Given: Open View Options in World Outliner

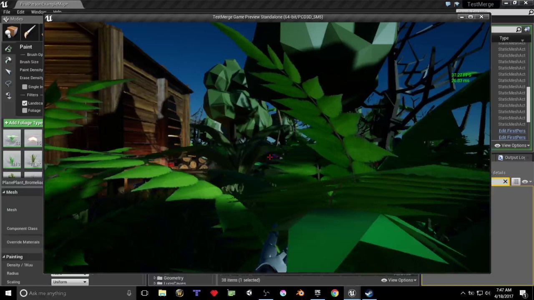Looking at the screenshot, I should (512, 145).
